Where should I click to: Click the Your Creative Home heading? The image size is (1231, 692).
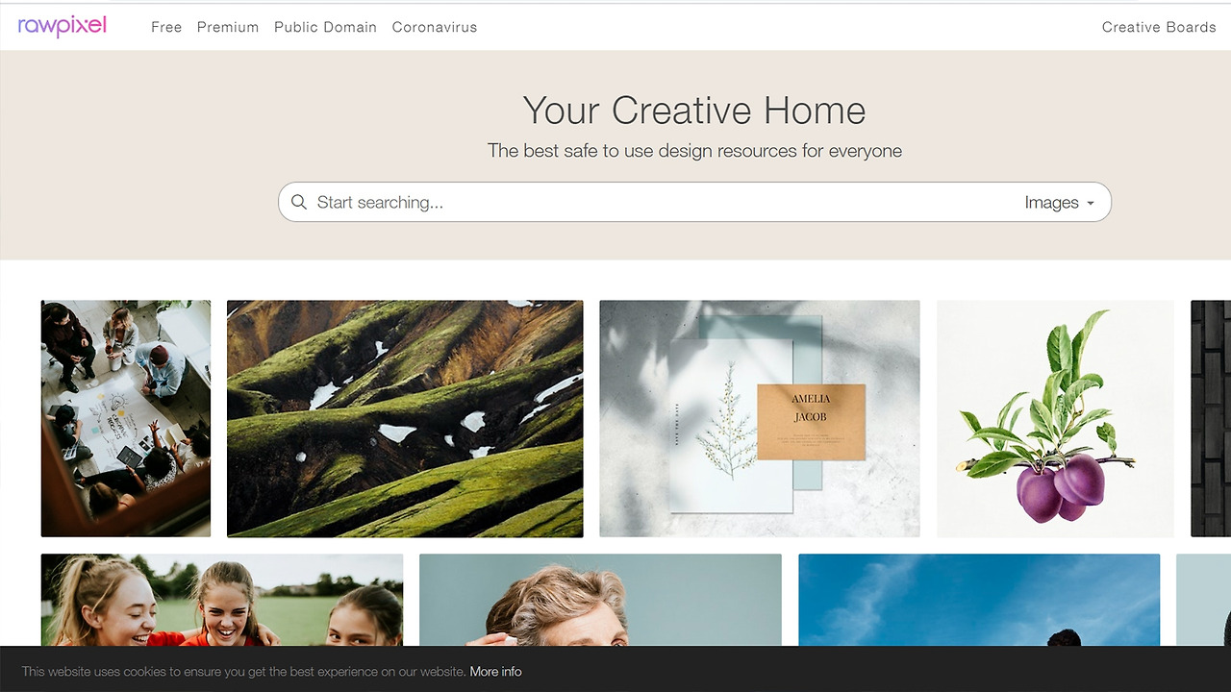694,111
